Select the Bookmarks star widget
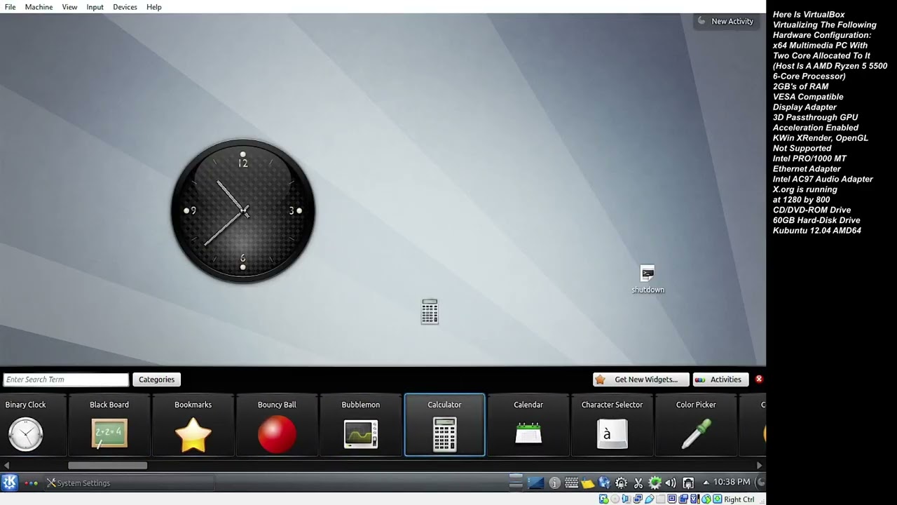 coord(193,426)
